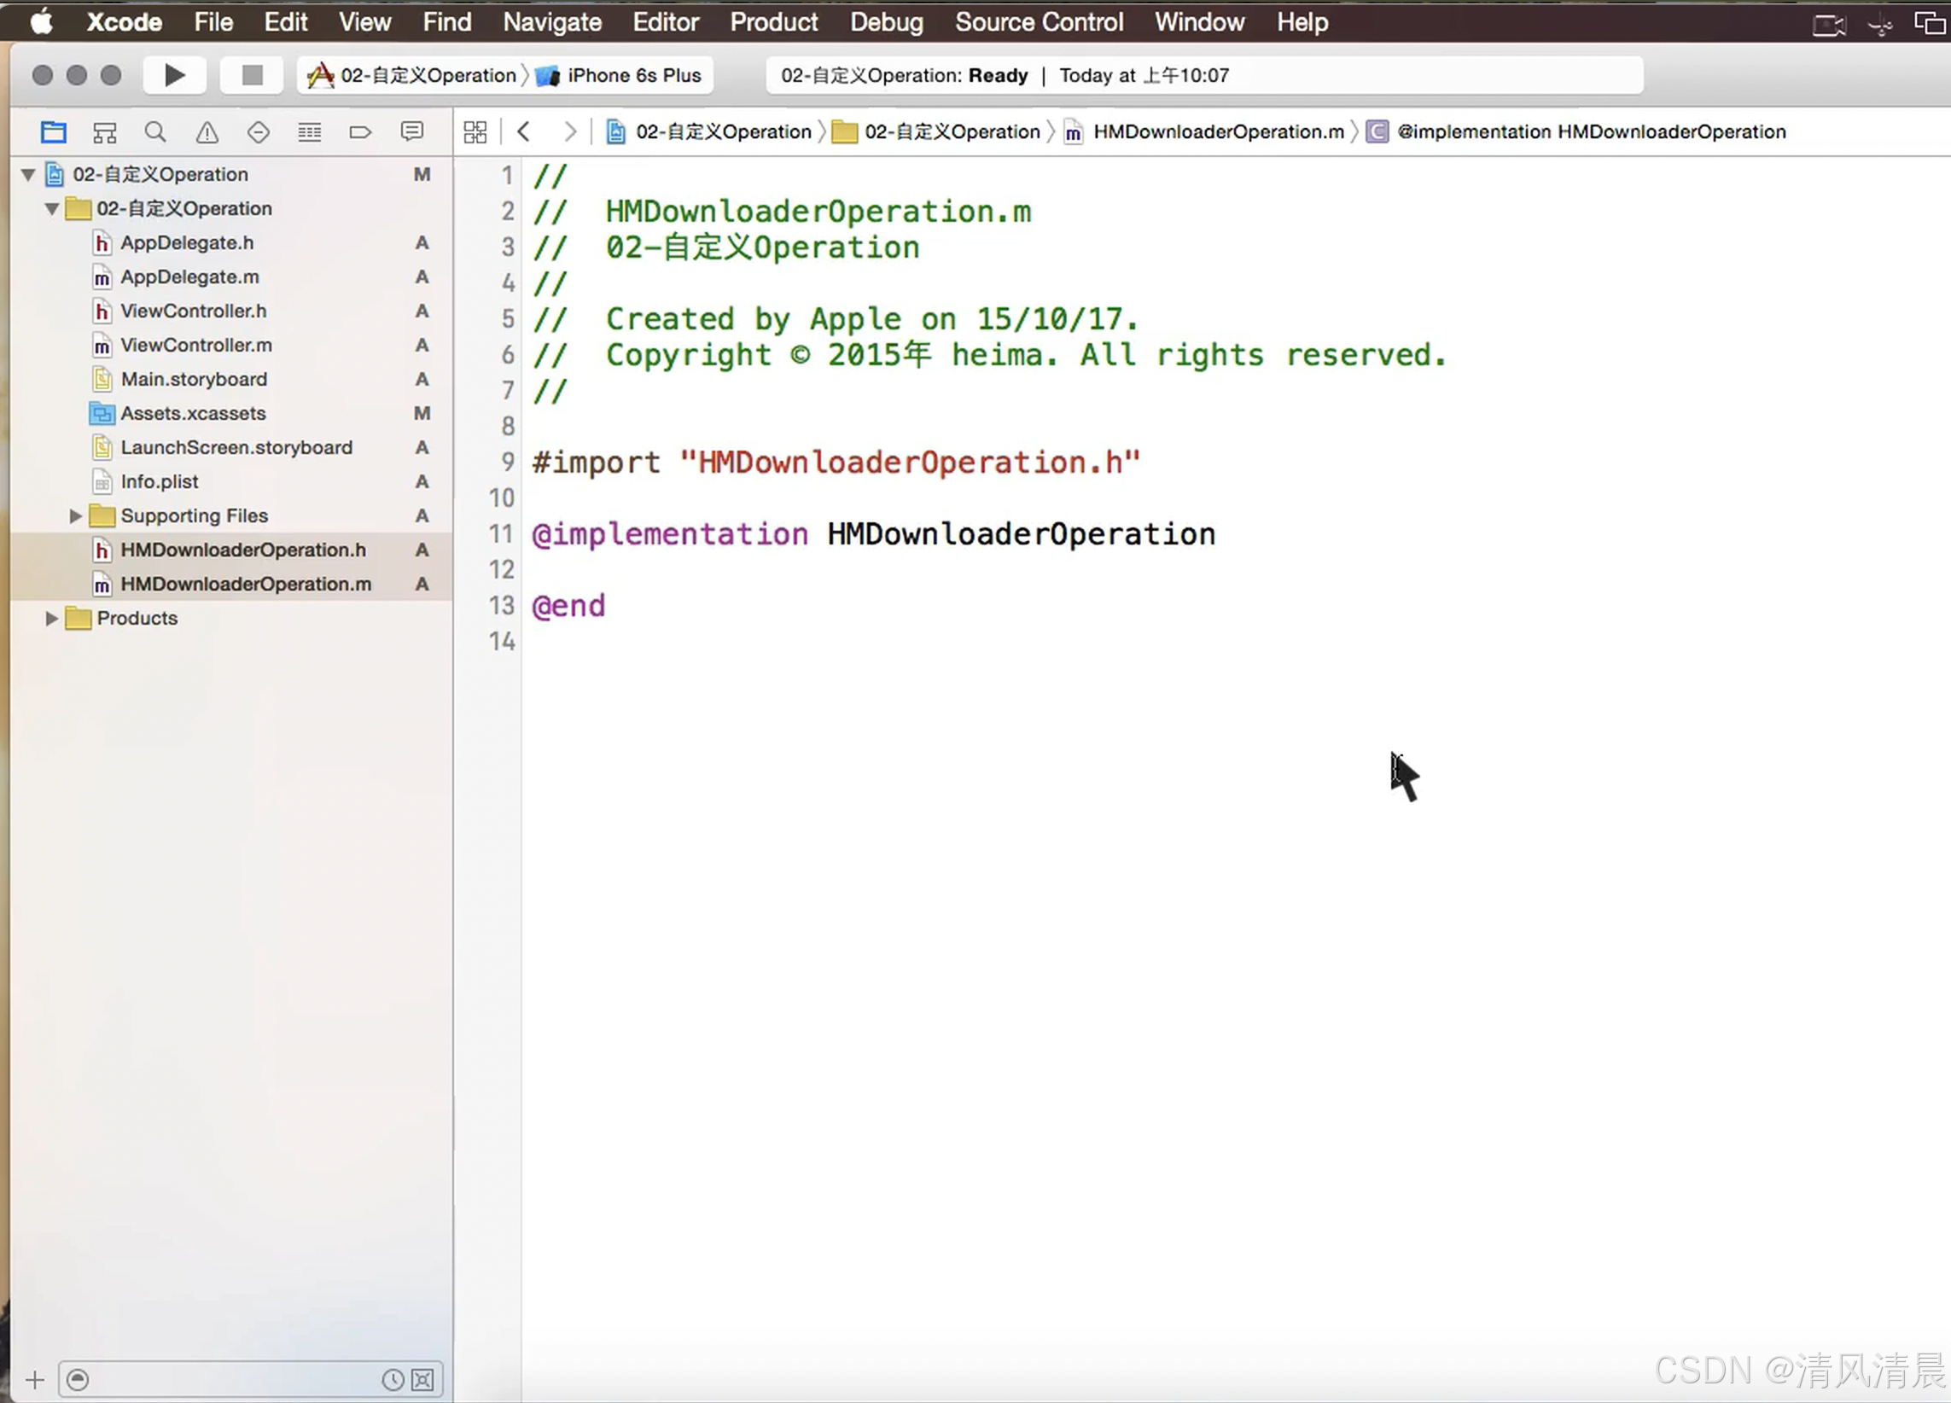Open the Project navigator folder icon
This screenshot has width=1951, height=1403.
point(53,131)
